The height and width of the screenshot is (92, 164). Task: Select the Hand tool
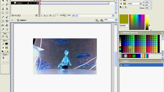tap(3, 37)
